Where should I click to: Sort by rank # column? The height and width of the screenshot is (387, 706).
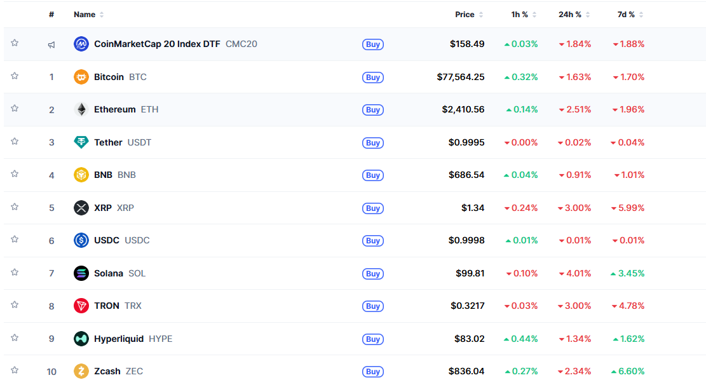point(51,15)
